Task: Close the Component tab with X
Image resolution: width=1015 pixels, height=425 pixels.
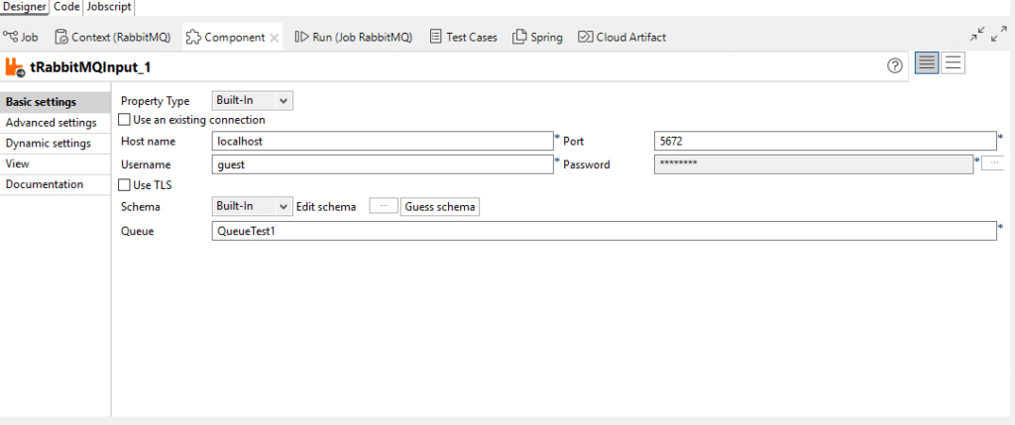Action: [275, 38]
